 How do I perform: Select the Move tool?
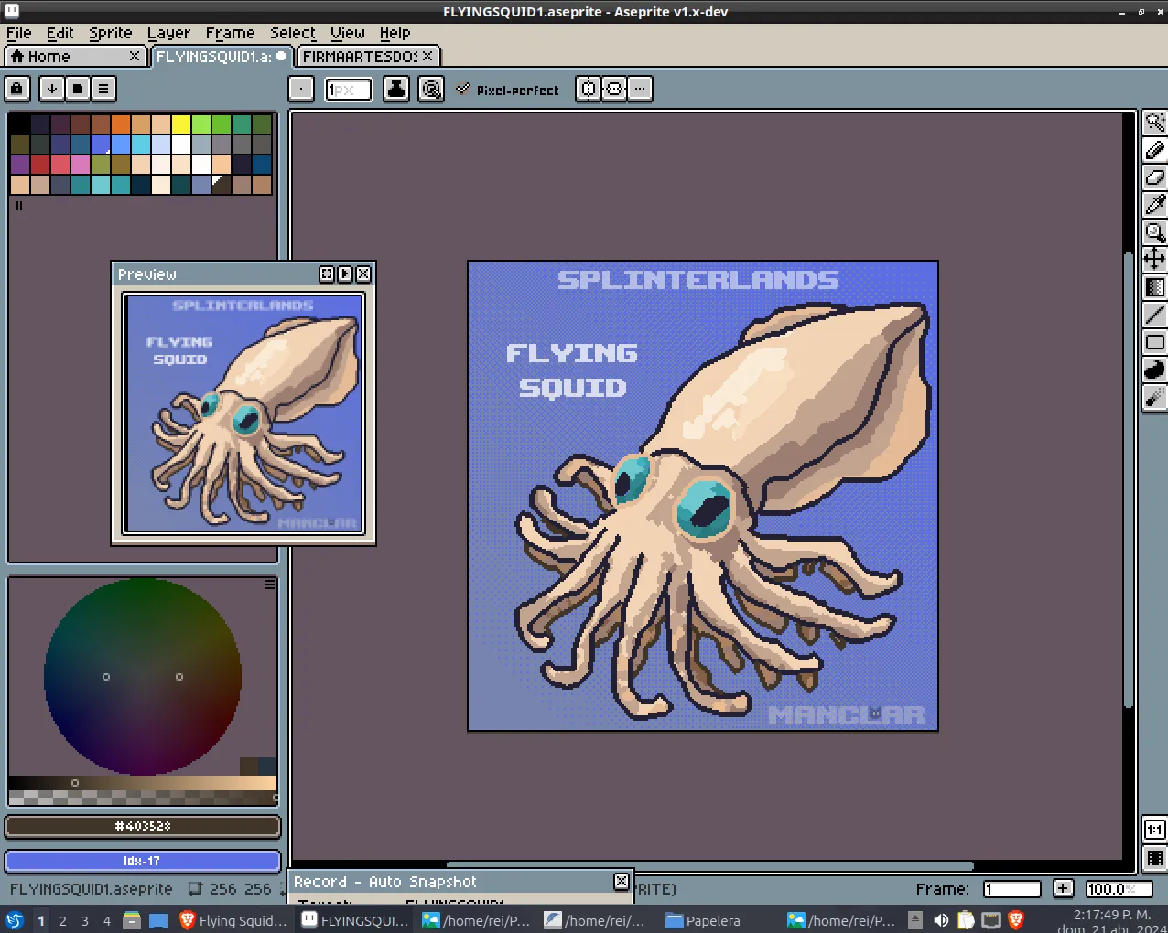(1155, 259)
